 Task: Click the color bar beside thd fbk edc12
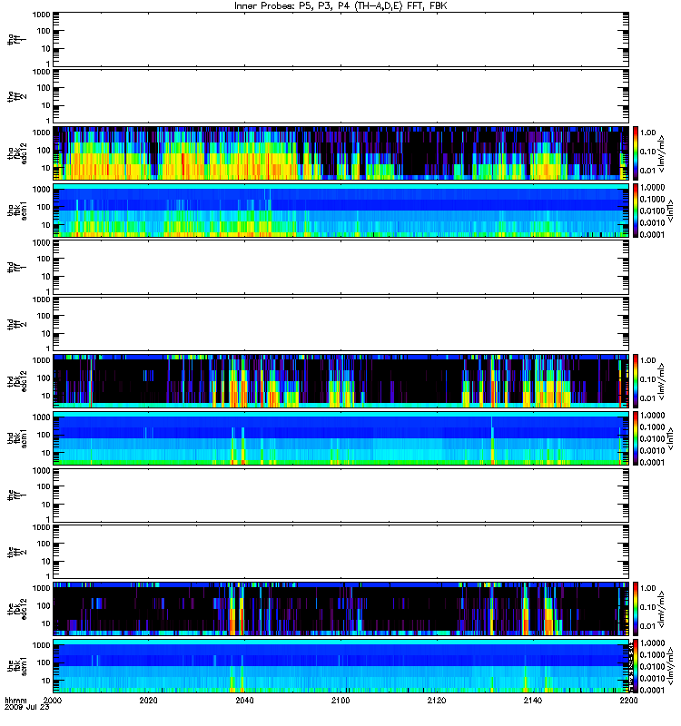[635, 381]
